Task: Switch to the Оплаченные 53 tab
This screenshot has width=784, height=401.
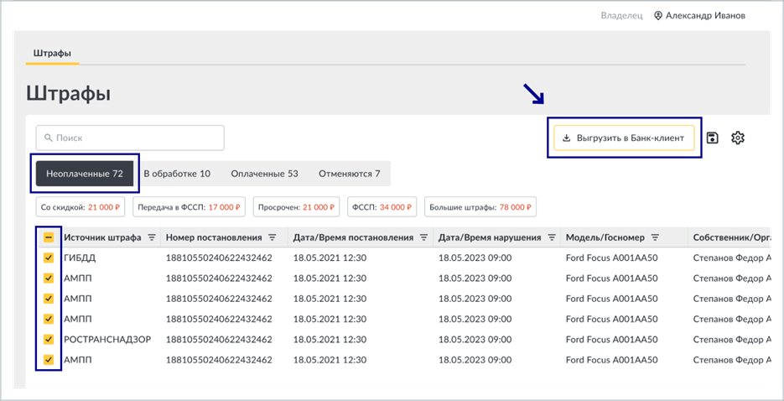Action: [x=264, y=174]
